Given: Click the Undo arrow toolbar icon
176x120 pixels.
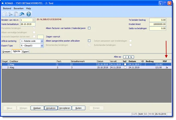Looking at the screenshot, I should [22, 14].
